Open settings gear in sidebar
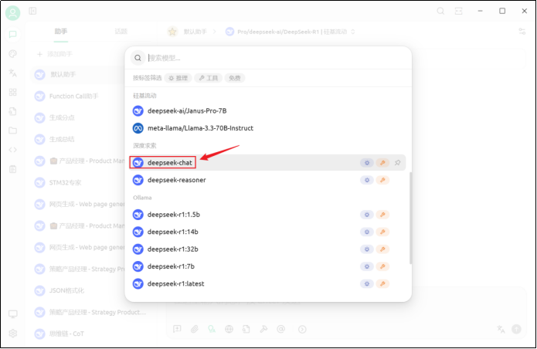Screen dimensions: 537x349 pos(12,333)
